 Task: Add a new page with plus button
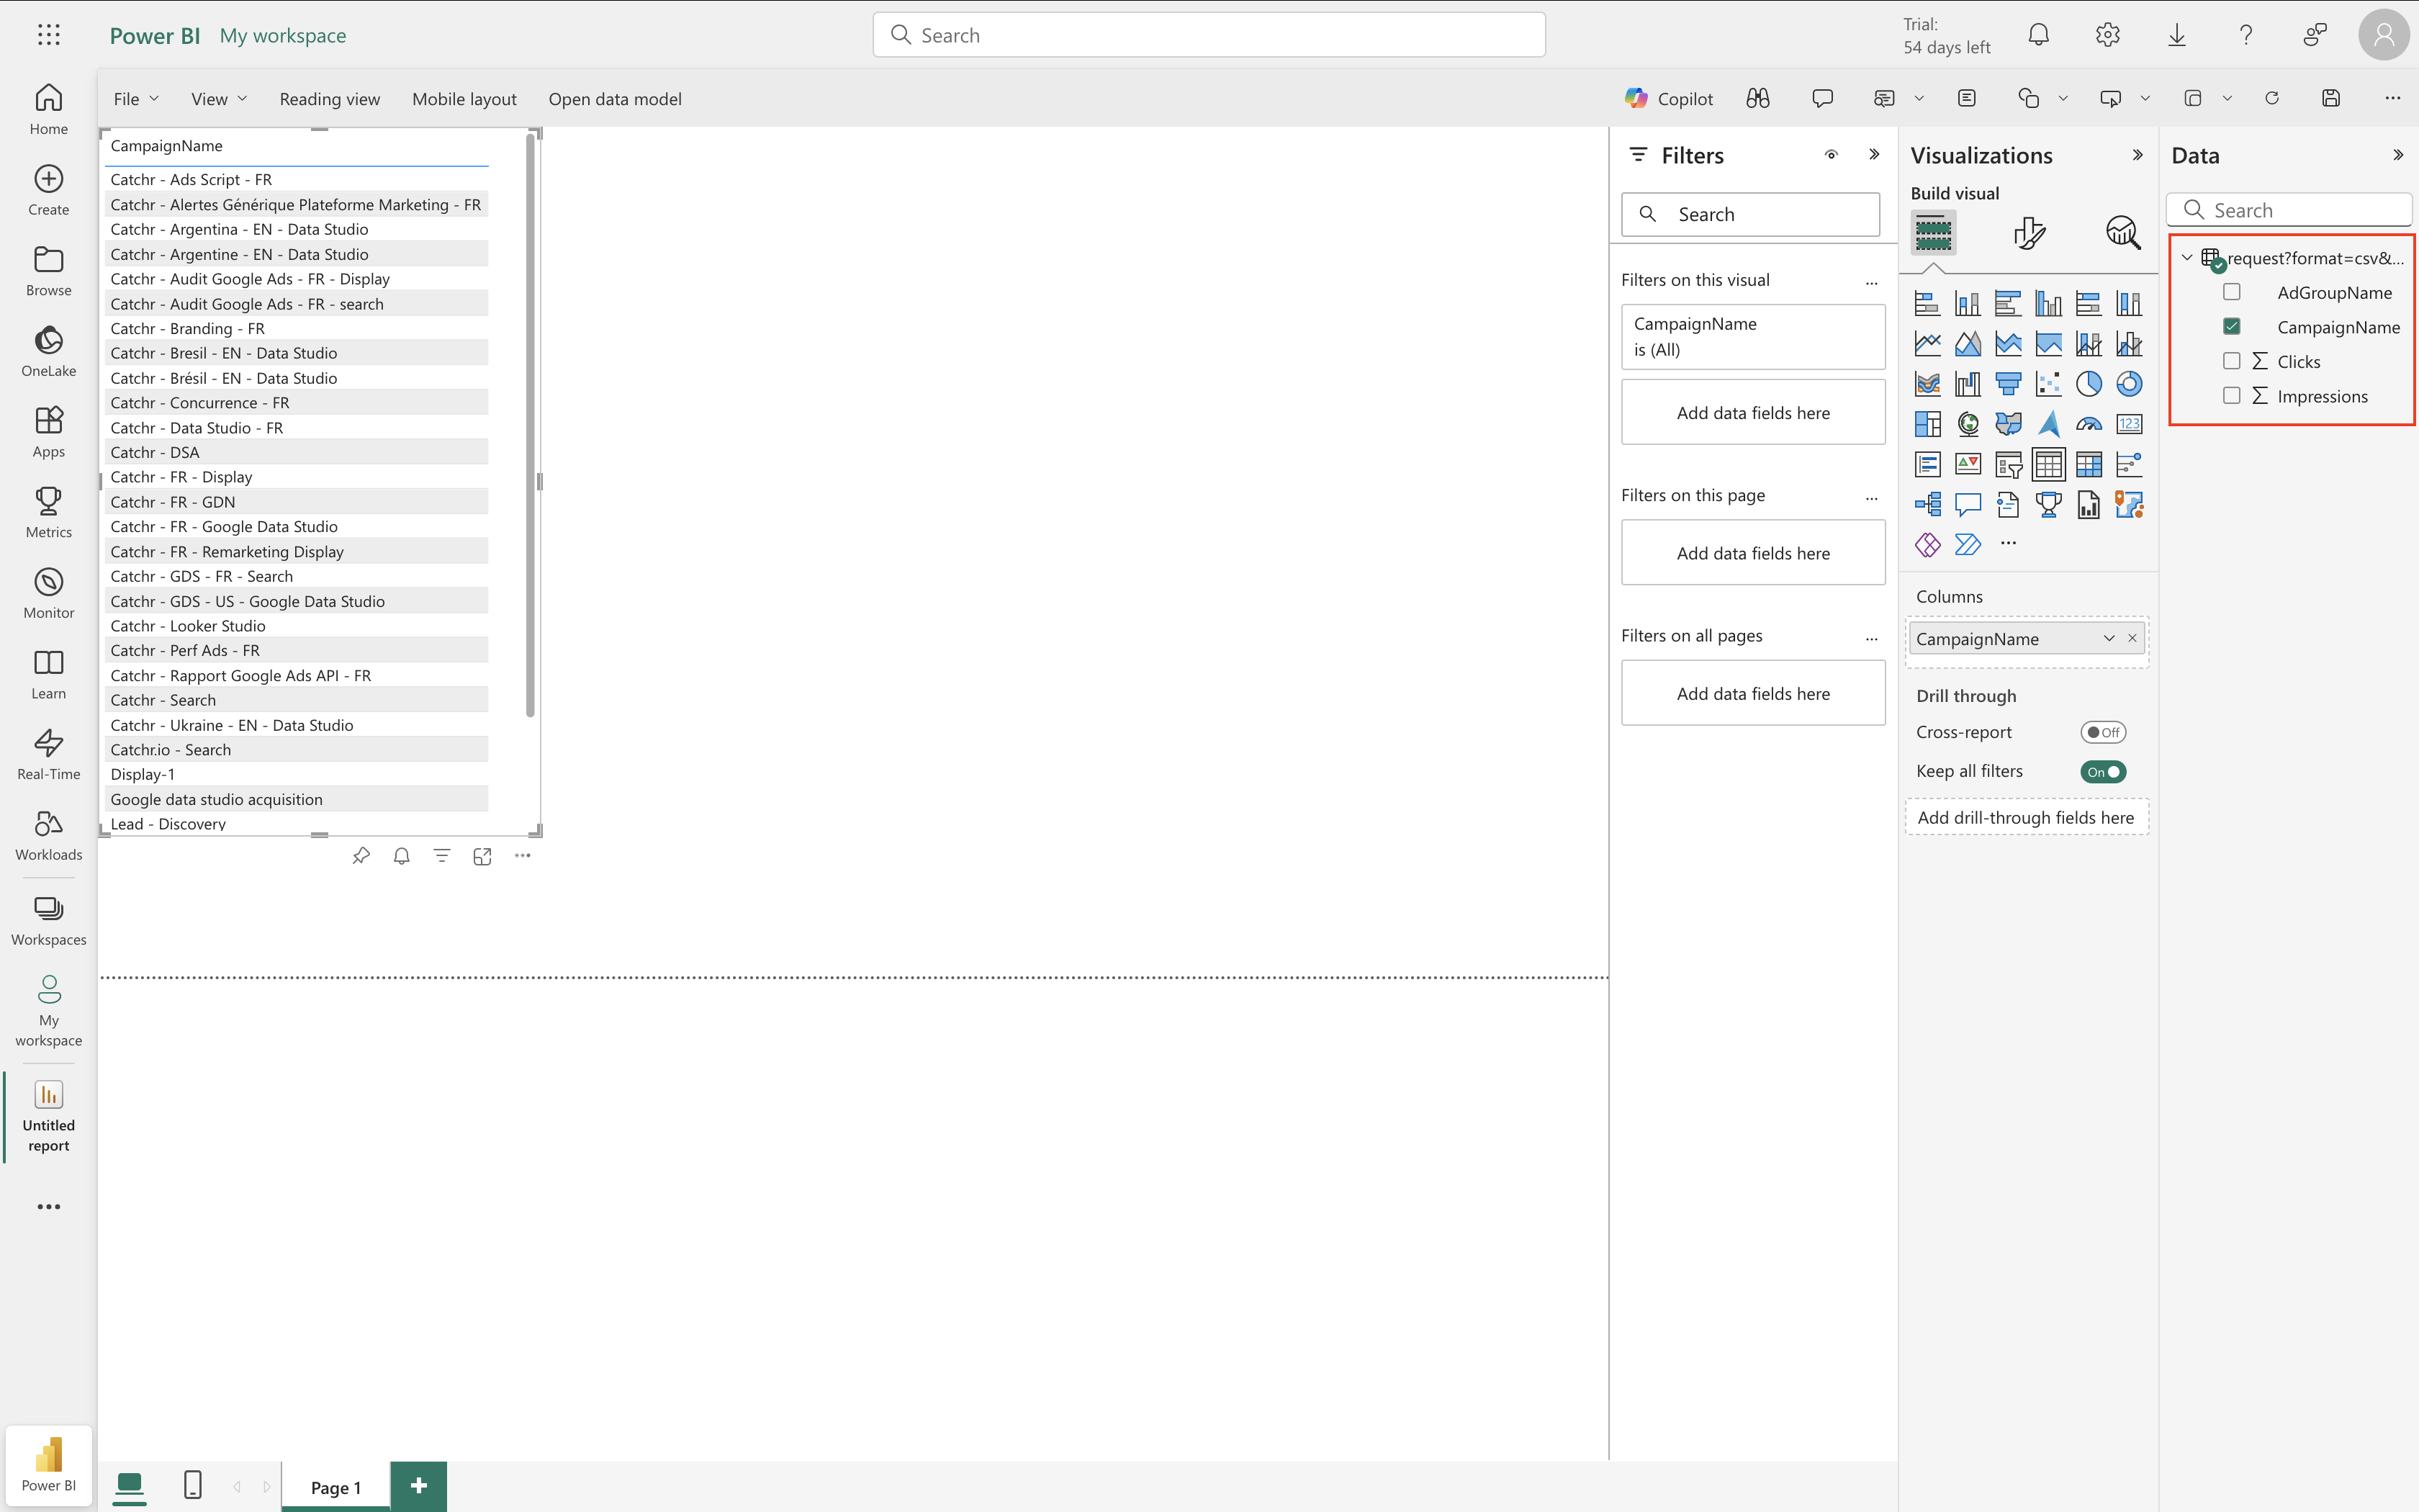tap(419, 1486)
